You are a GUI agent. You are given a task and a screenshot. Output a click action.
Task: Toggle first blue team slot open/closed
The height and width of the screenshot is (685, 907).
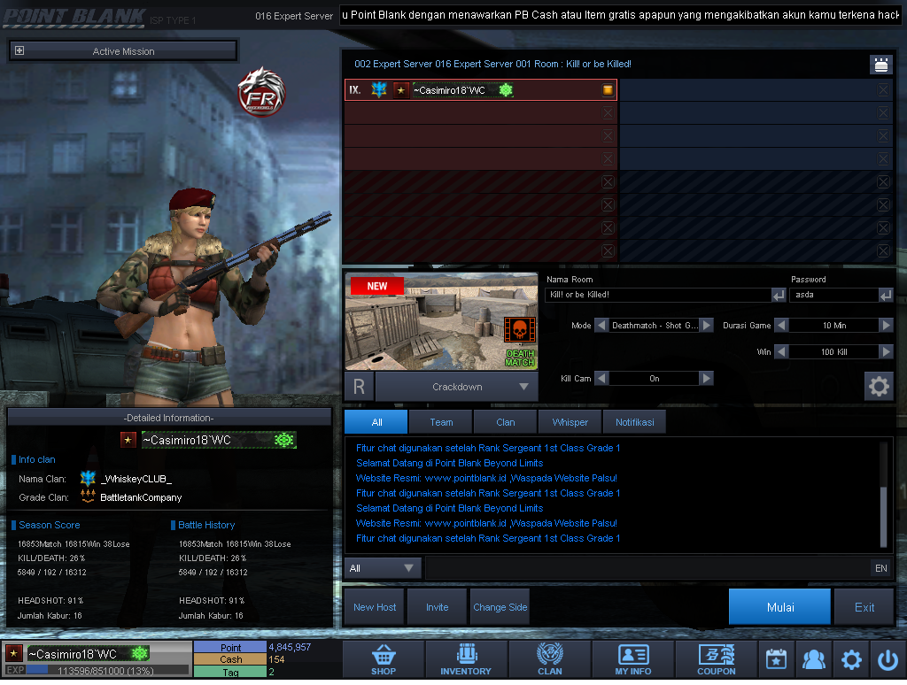(883, 89)
